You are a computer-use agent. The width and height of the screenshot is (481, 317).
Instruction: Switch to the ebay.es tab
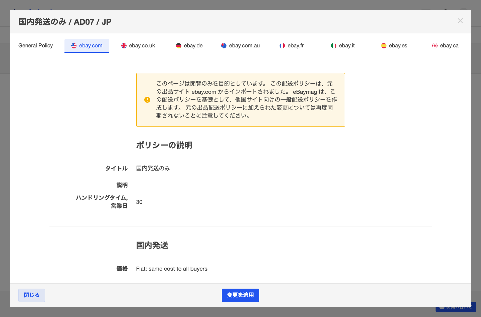[394, 46]
